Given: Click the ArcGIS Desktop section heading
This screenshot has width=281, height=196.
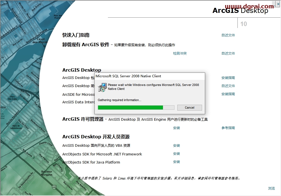Looking at the screenshot, I should click(x=82, y=70).
